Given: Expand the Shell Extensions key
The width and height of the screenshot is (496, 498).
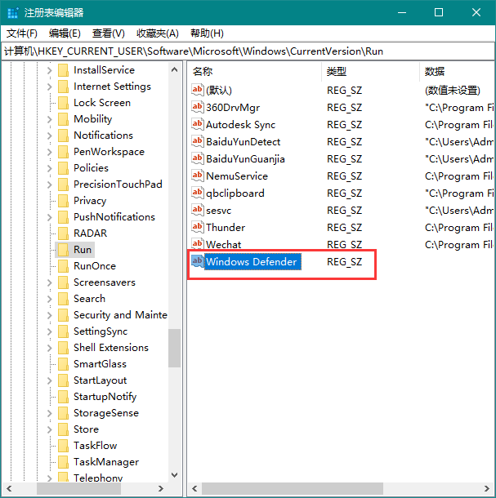Looking at the screenshot, I should pos(49,348).
